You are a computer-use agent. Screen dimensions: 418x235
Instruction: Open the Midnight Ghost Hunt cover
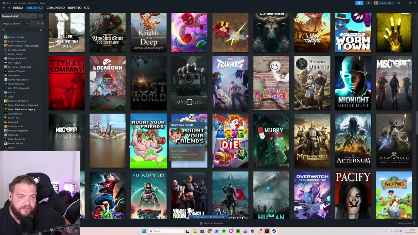pos(353,83)
